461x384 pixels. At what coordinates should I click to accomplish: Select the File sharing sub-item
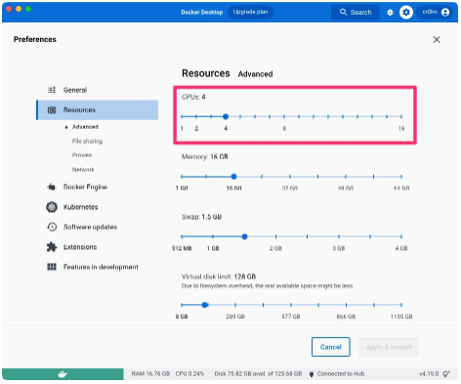87,141
